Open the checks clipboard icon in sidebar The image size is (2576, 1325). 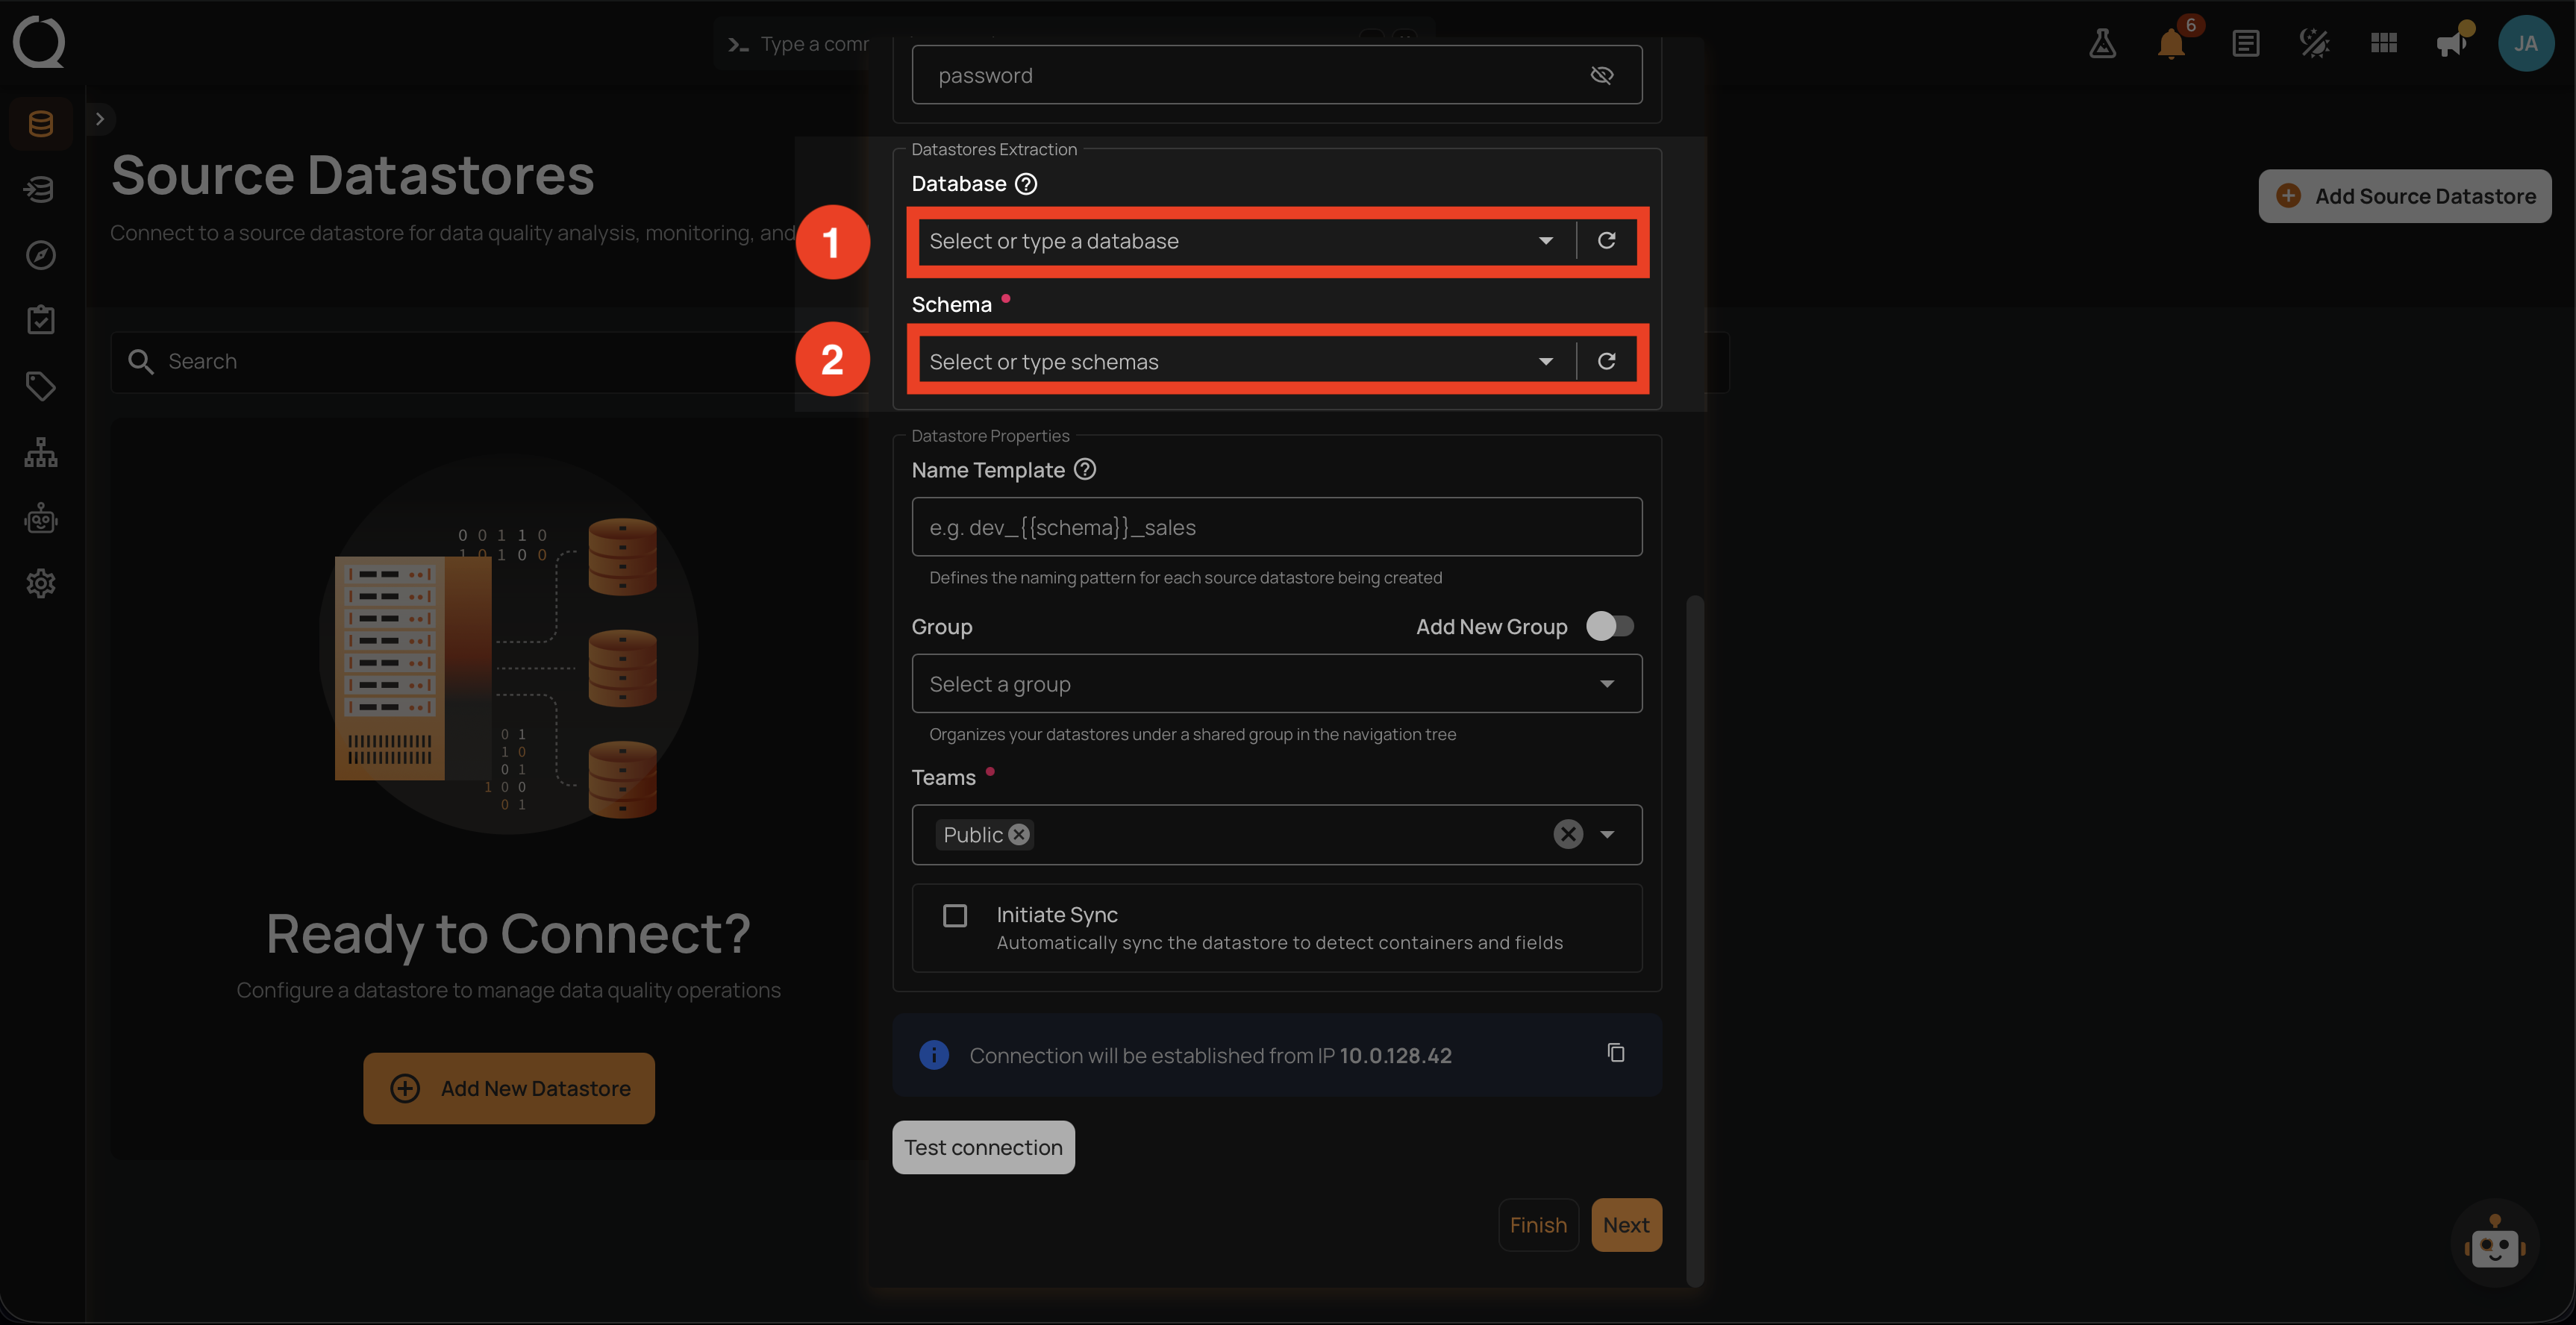(41, 320)
